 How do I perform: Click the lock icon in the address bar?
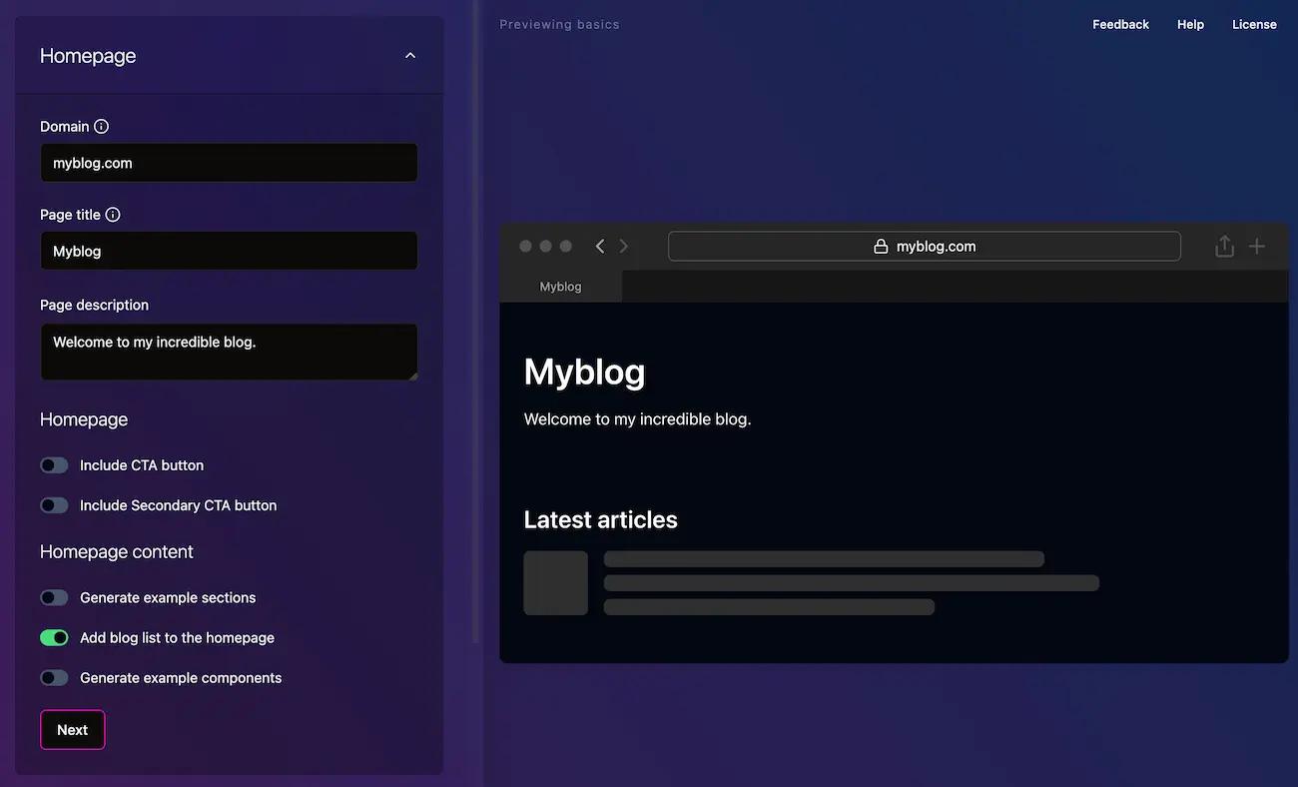(x=879, y=245)
